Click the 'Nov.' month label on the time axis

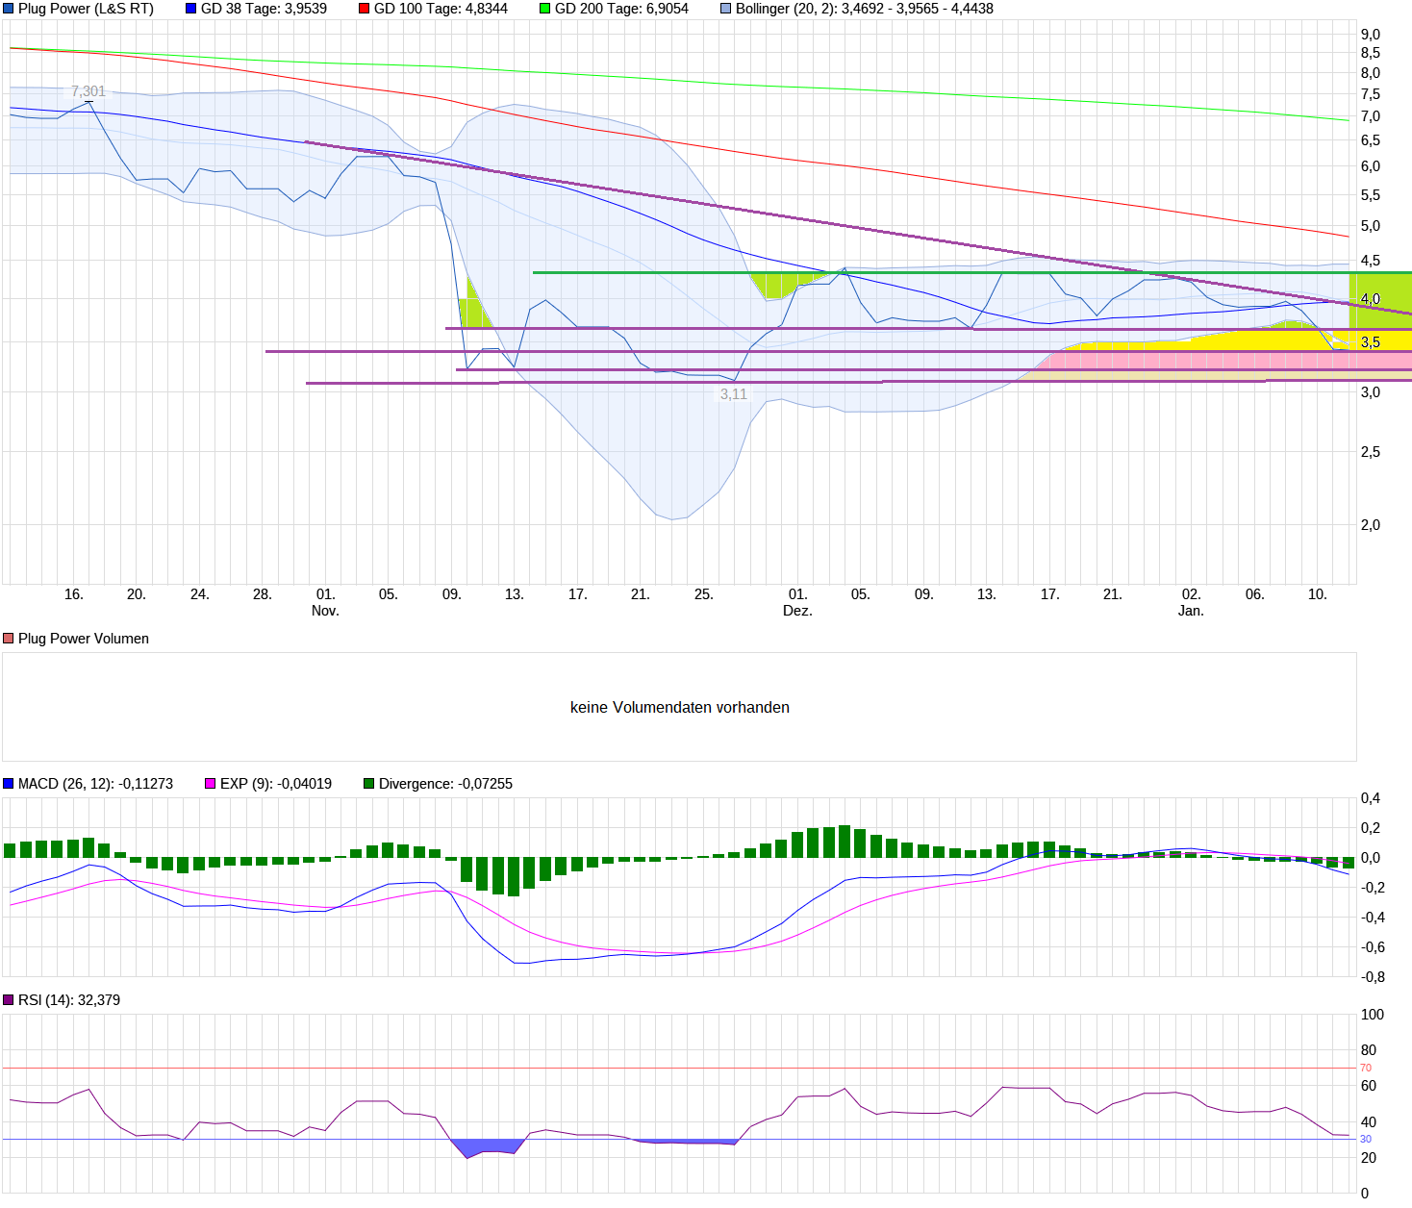(x=325, y=611)
